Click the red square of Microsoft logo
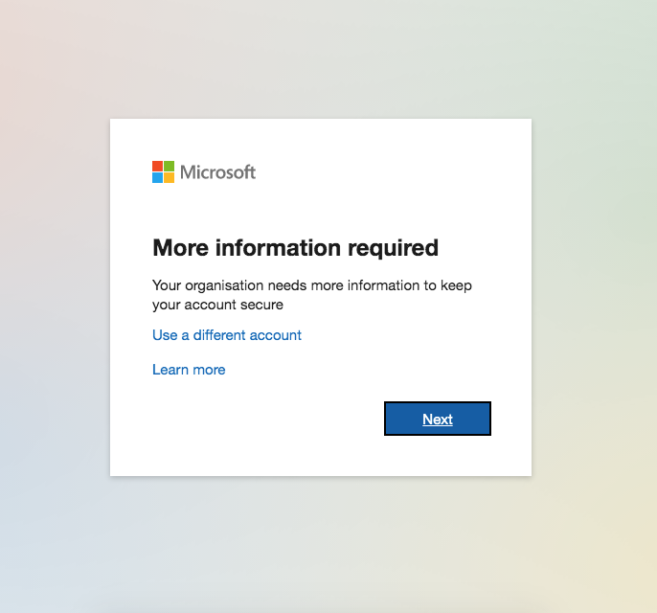This screenshot has width=657, height=613. (x=157, y=167)
